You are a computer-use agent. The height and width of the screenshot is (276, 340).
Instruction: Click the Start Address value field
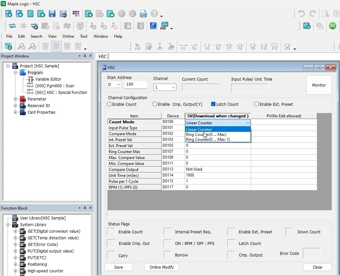(135, 85)
